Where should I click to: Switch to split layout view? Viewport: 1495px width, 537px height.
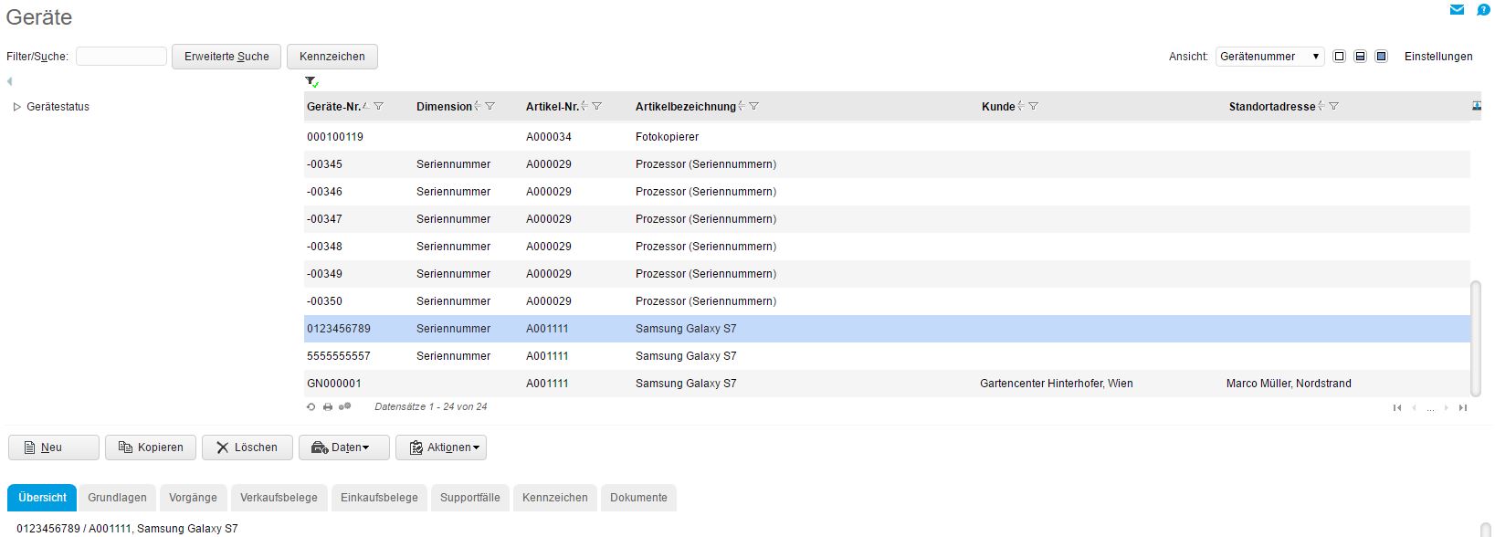pyautogui.click(x=1360, y=57)
